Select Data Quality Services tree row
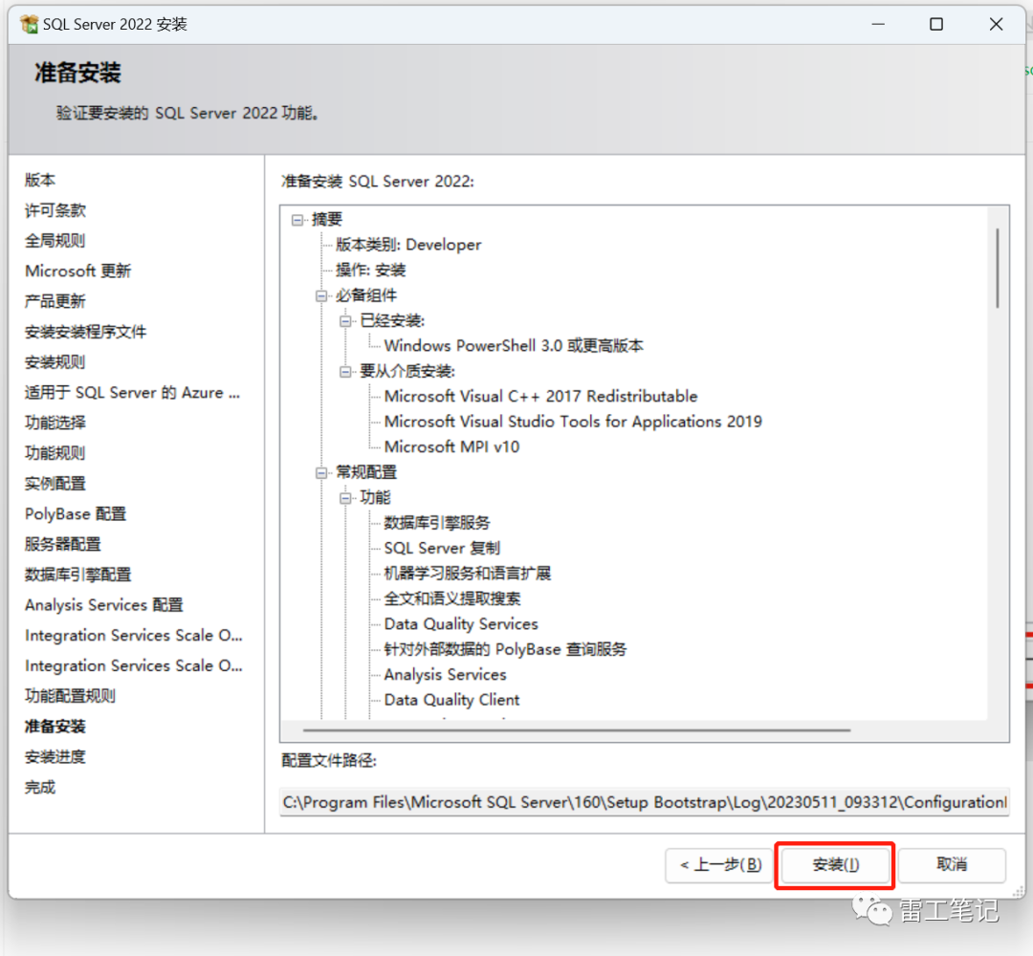Screen dimensions: 1033x956 [461, 624]
